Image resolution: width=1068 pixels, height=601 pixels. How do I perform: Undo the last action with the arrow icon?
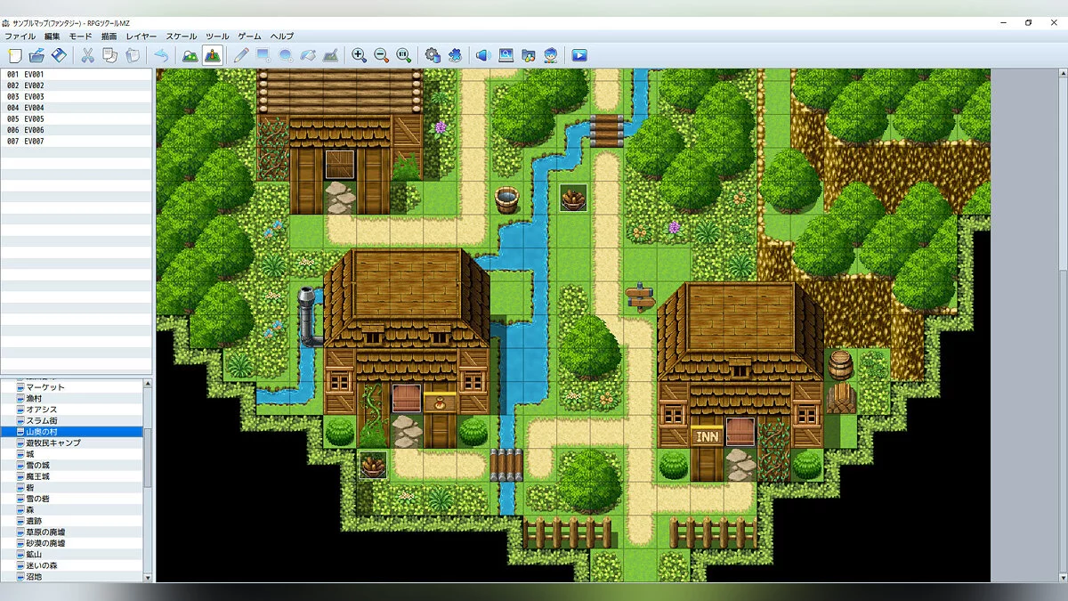coord(161,55)
